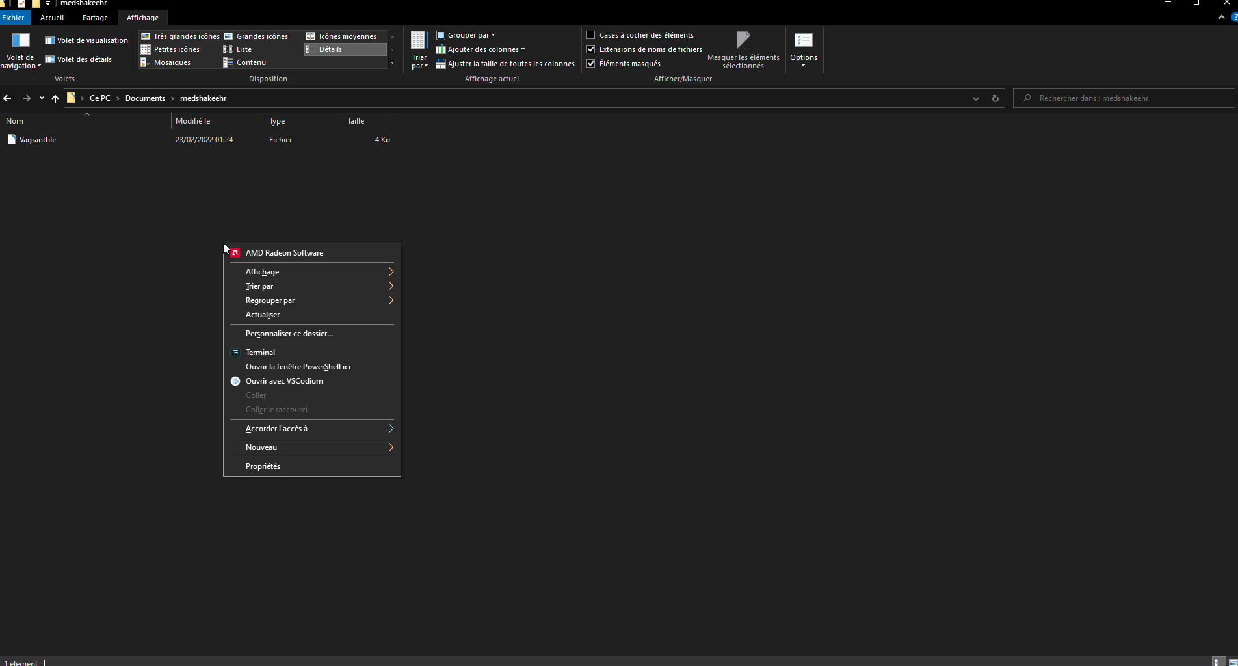Click Ajuster la taille de toutes les colonnes
The height and width of the screenshot is (666, 1238).
click(x=505, y=64)
